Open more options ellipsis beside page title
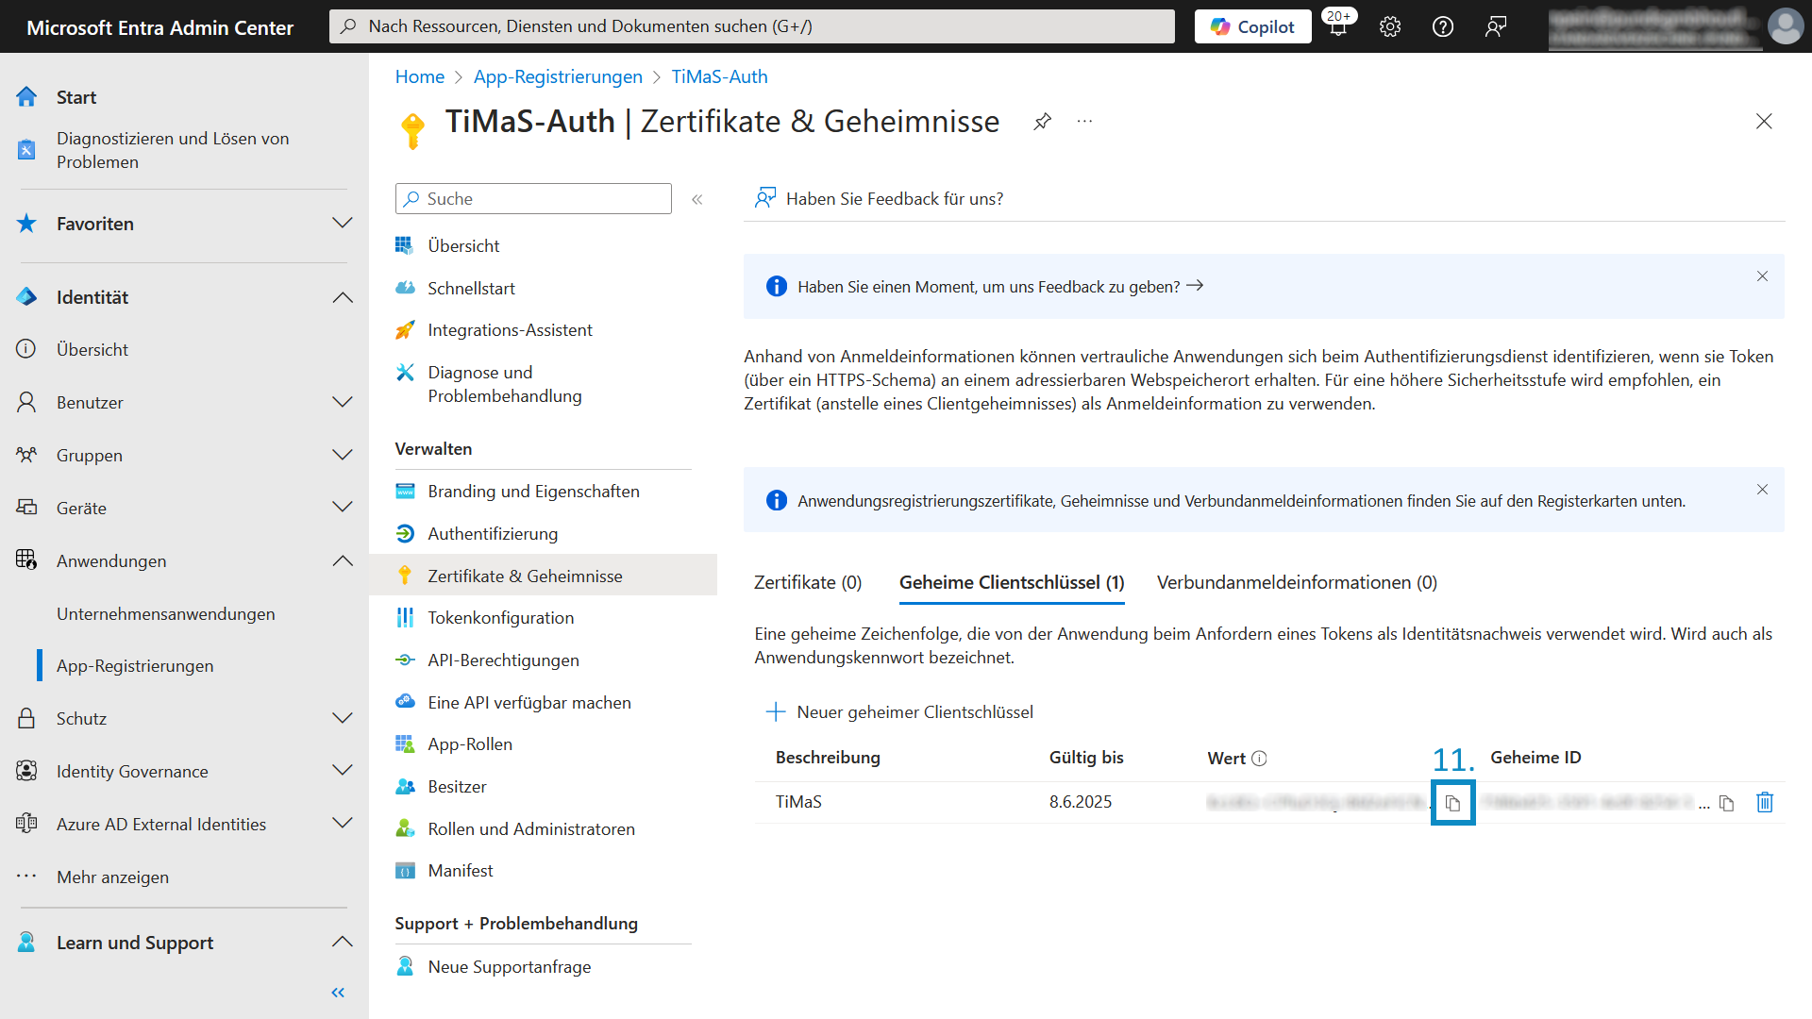Image resolution: width=1812 pixels, height=1019 pixels. [1085, 122]
